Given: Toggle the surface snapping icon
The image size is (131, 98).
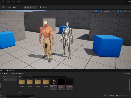Looking at the screenshot, I should pos(104,11).
